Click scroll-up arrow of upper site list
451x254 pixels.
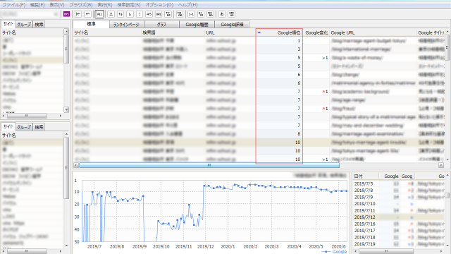pos(66,31)
